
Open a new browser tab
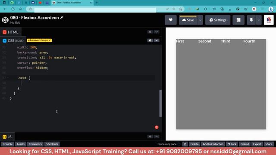coord(97,3)
